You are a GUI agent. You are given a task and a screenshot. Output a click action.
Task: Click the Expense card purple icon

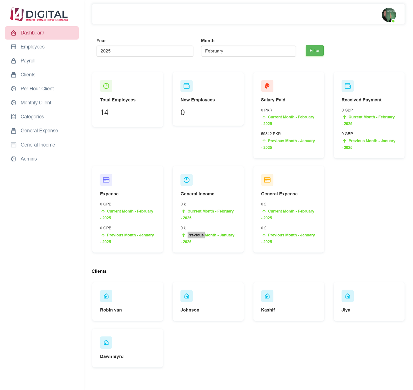click(x=106, y=180)
